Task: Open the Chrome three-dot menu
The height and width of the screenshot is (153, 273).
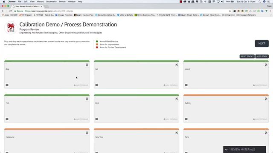Action: pos(270,11)
